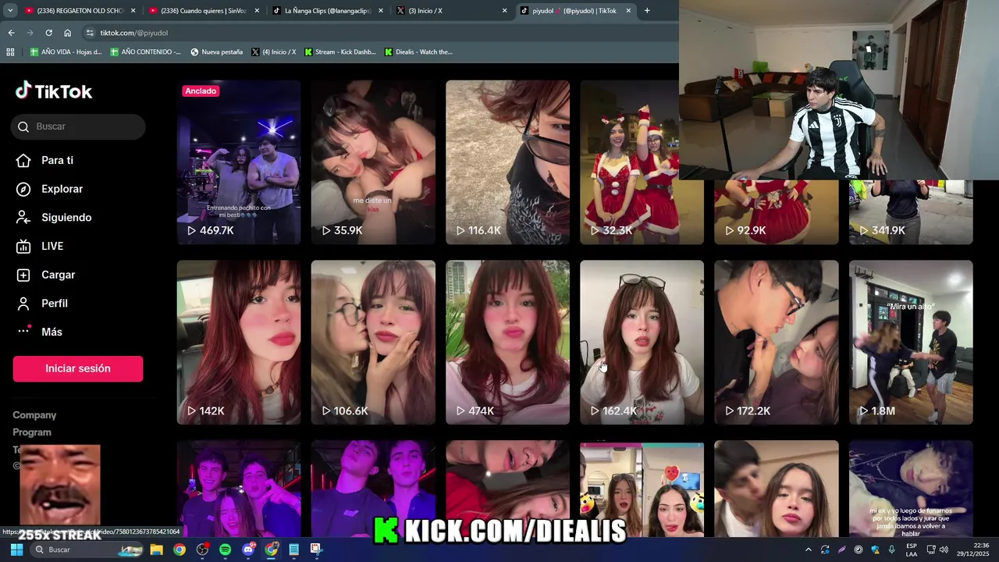
Task: Open Spotify from the taskbar
Action: tap(225, 550)
